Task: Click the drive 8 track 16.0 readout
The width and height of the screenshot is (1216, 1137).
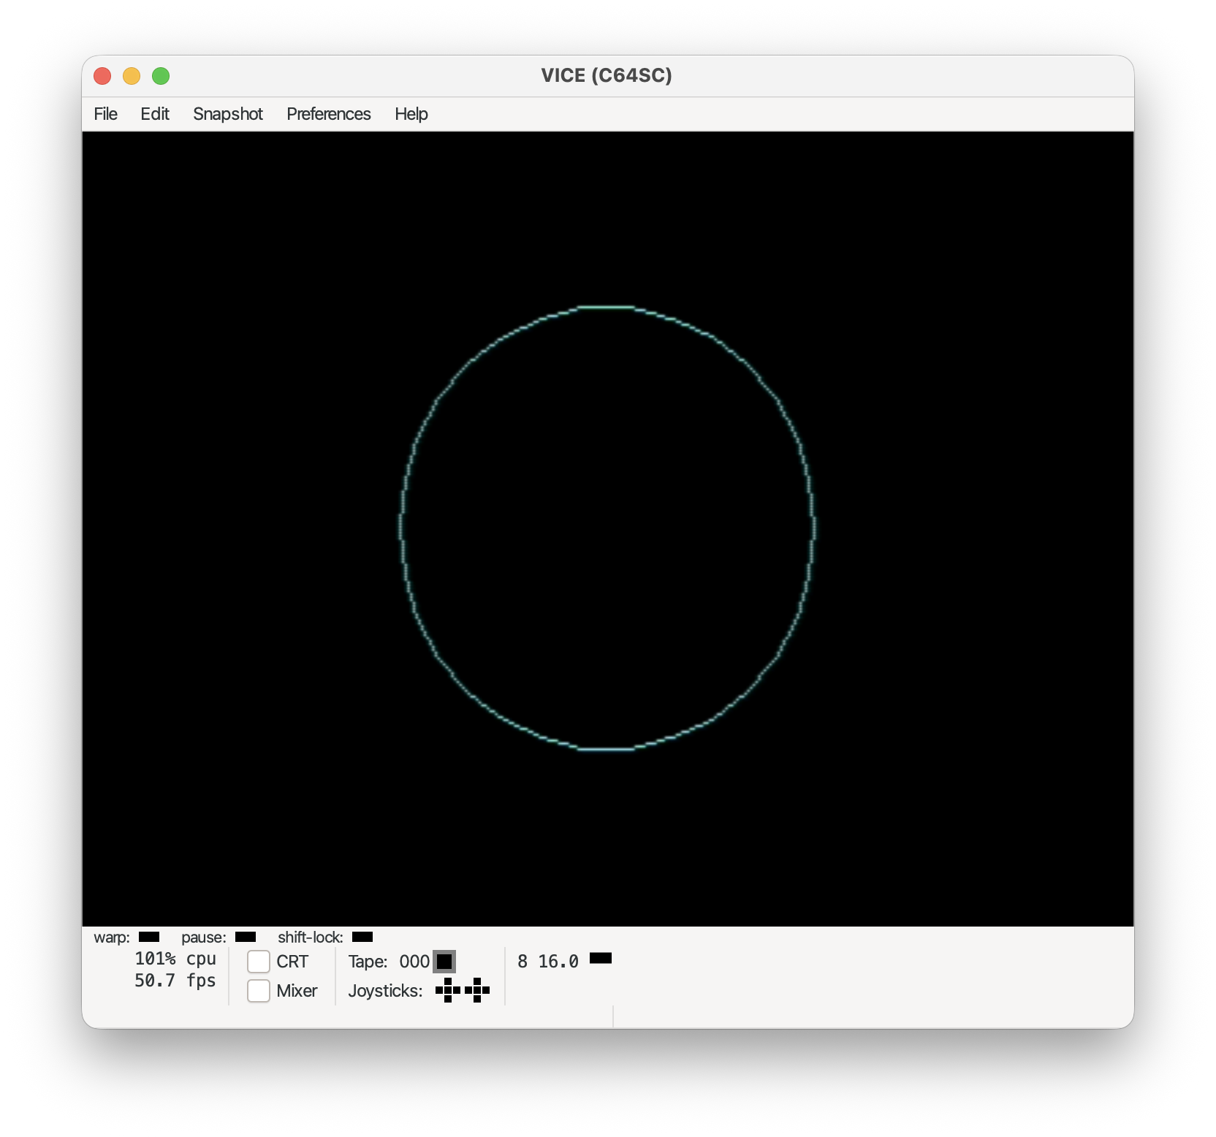Action: click(x=558, y=962)
